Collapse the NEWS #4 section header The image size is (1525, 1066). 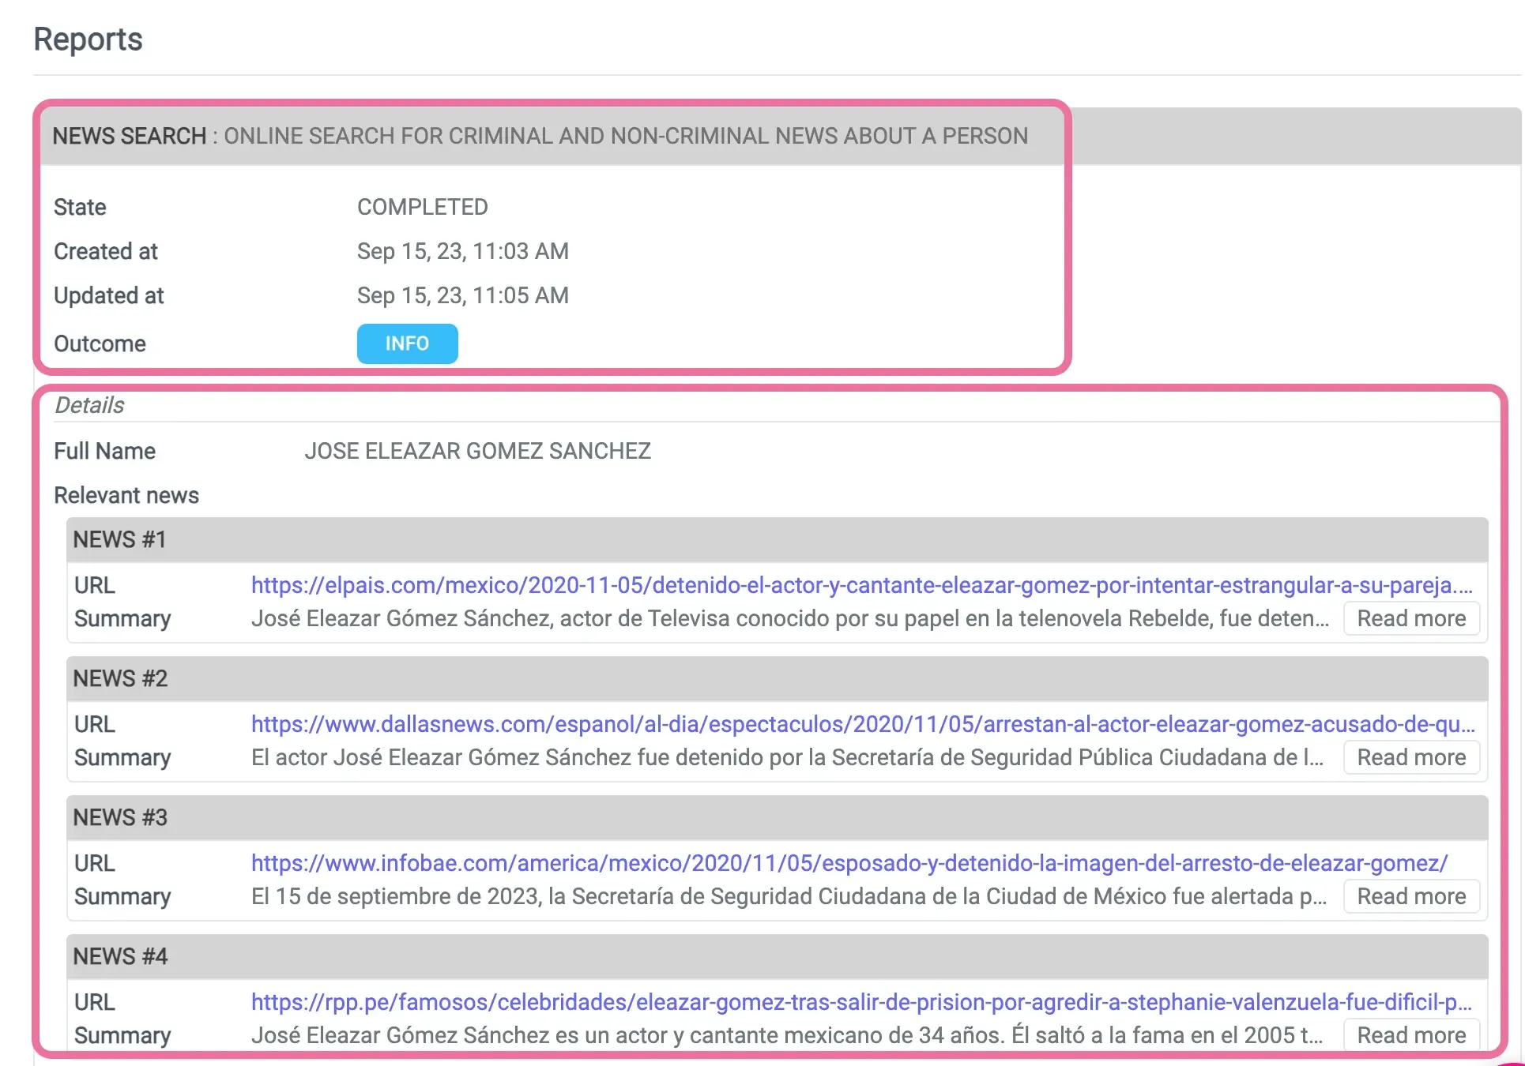(x=120, y=956)
